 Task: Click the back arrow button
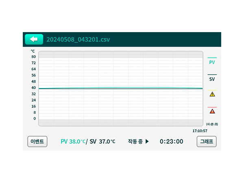click(34, 39)
